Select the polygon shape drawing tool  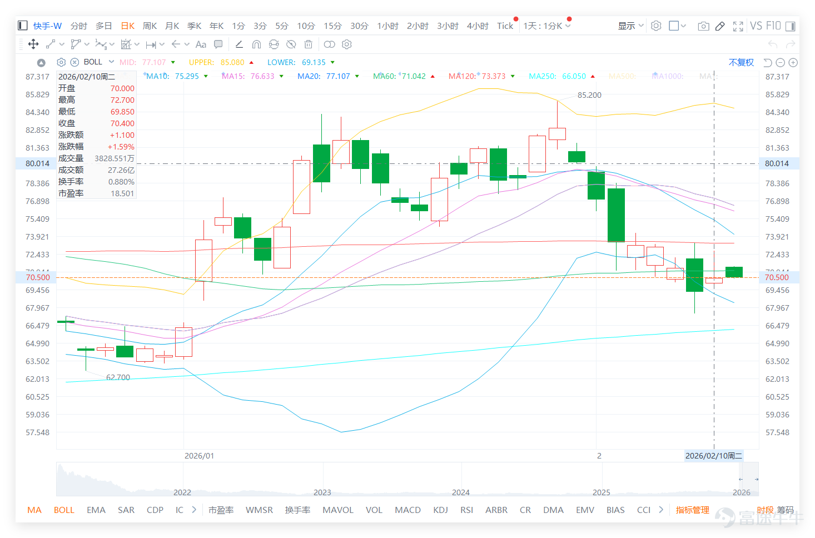point(76,44)
